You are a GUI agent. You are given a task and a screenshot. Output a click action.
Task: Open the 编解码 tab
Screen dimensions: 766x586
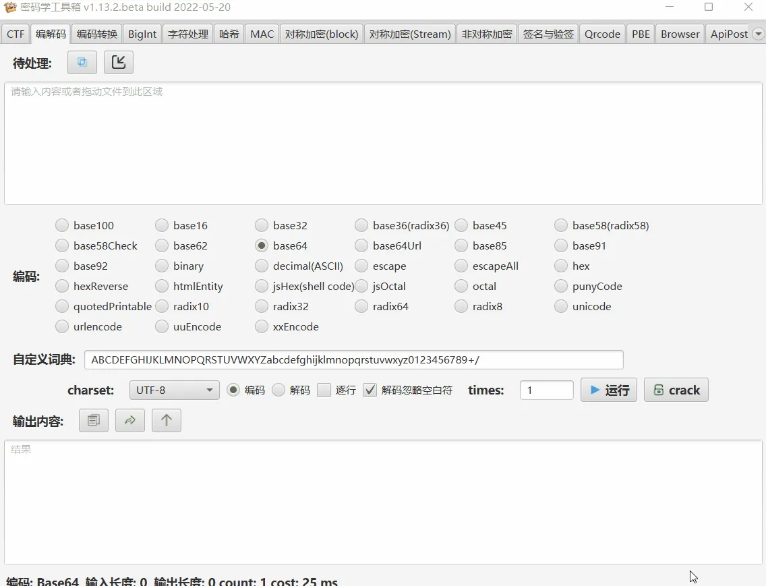point(51,34)
